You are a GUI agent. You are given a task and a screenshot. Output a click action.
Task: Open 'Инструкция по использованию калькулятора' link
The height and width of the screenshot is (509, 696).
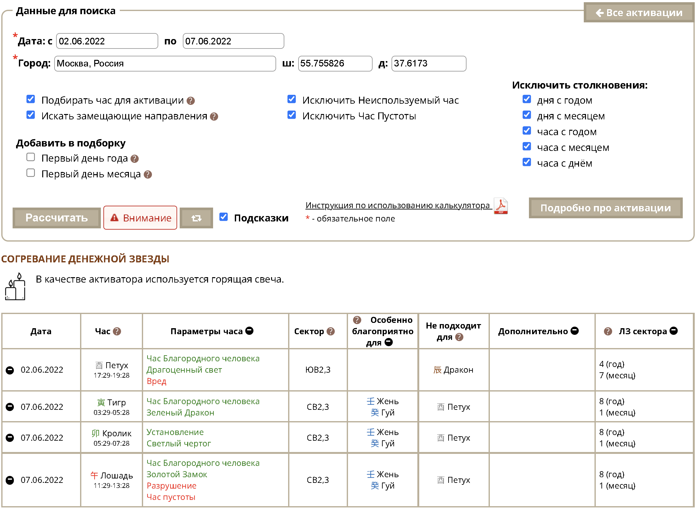pyautogui.click(x=398, y=205)
